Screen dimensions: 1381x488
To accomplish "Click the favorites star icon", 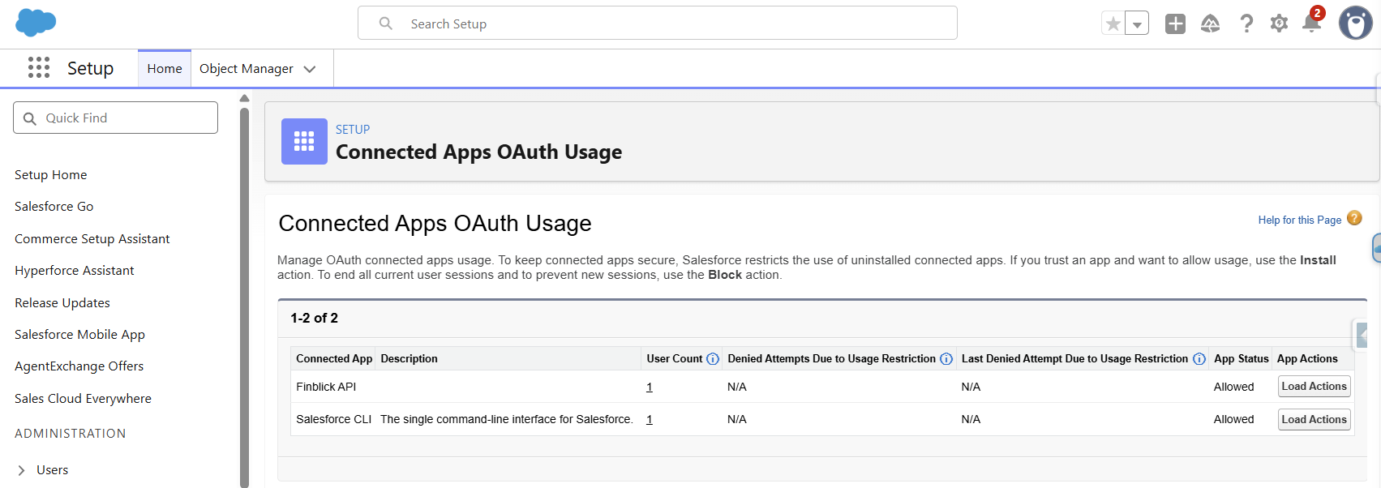I will pos(1113,24).
